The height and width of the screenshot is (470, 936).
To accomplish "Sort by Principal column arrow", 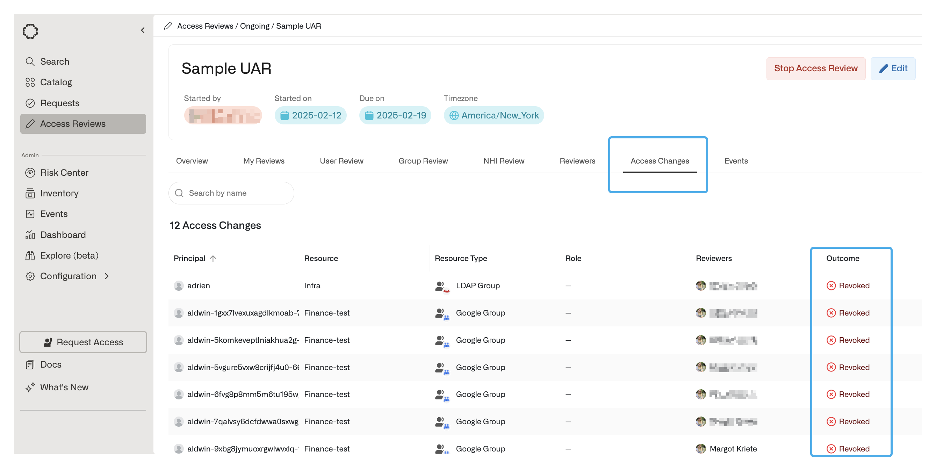I will click(213, 258).
